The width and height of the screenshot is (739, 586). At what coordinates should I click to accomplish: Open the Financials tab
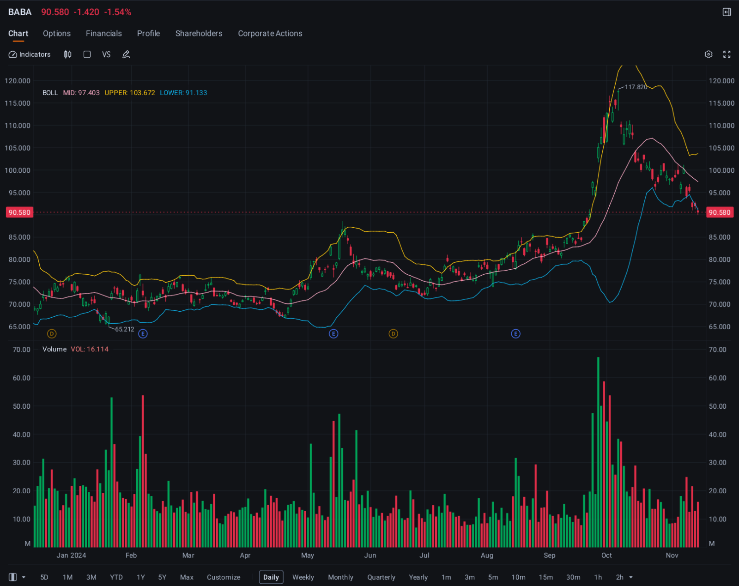point(104,33)
